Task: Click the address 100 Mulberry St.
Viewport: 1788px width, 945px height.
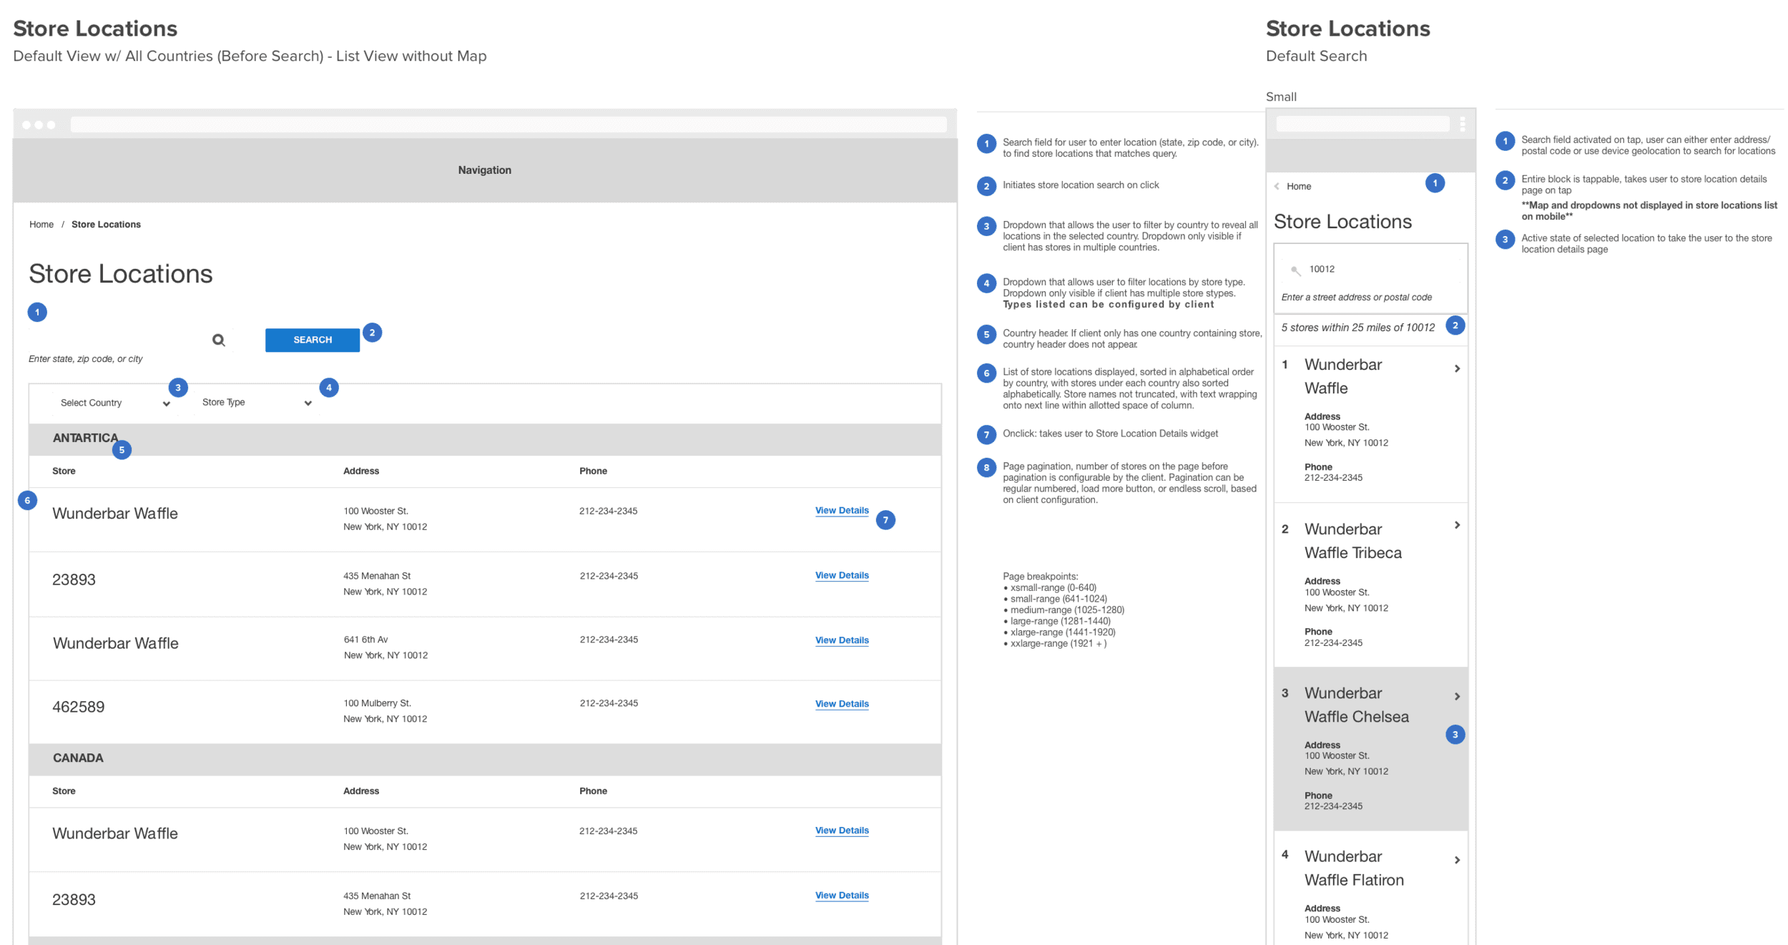Action: [377, 704]
